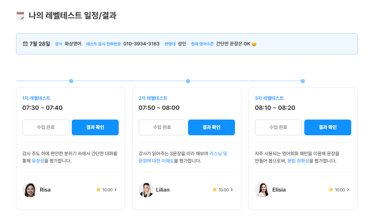Click Risa's teacher profile photo
The height and width of the screenshot is (217, 380).
tap(30, 190)
